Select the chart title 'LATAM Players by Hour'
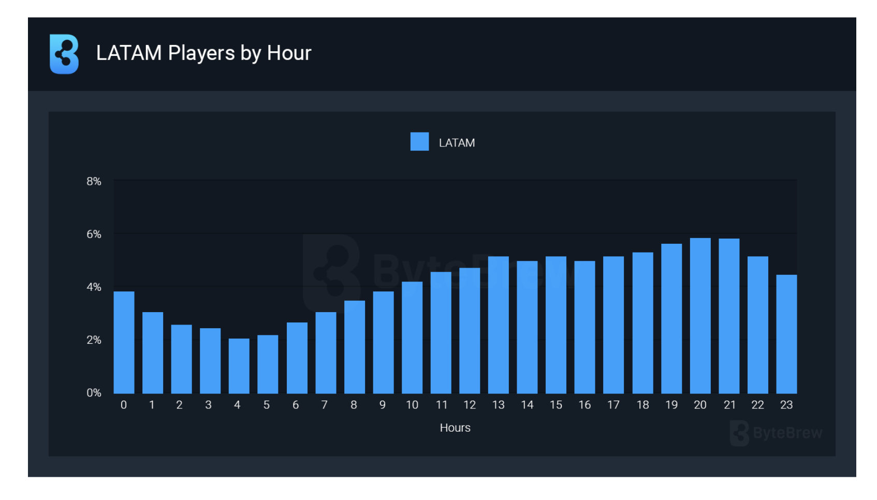This screenshot has height=500, width=877. pos(203,53)
